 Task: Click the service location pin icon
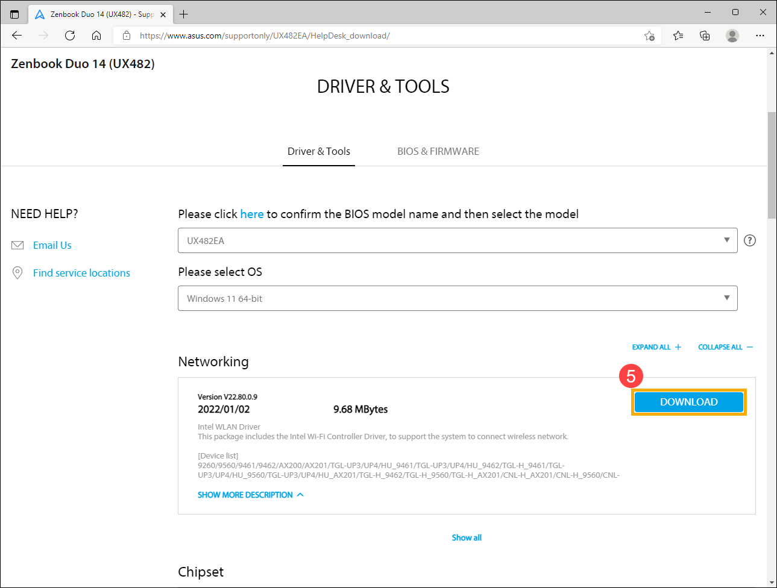tap(17, 273)
